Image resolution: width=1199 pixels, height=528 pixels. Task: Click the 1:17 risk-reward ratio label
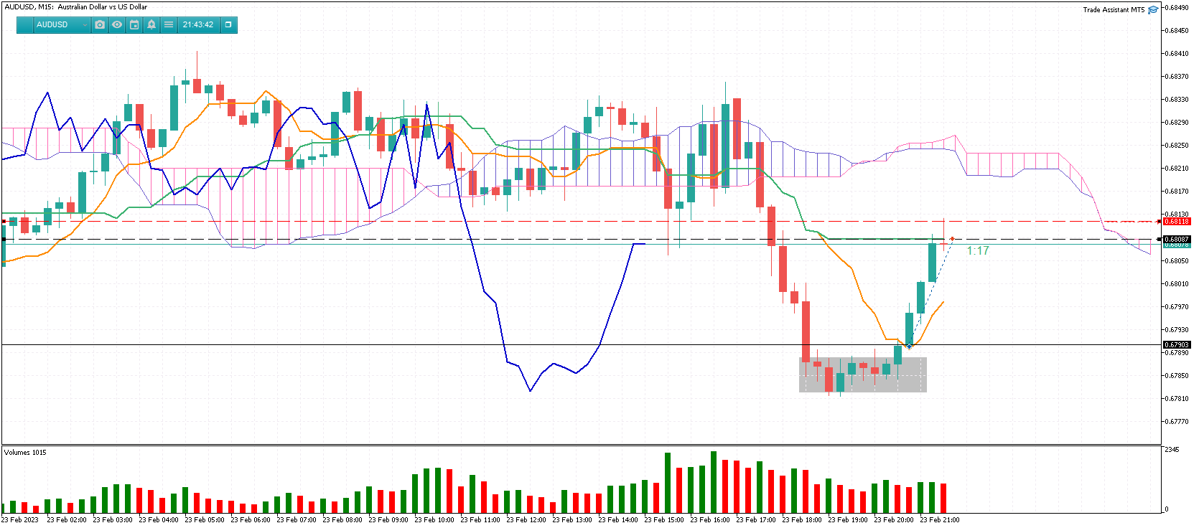coord(978,250)
